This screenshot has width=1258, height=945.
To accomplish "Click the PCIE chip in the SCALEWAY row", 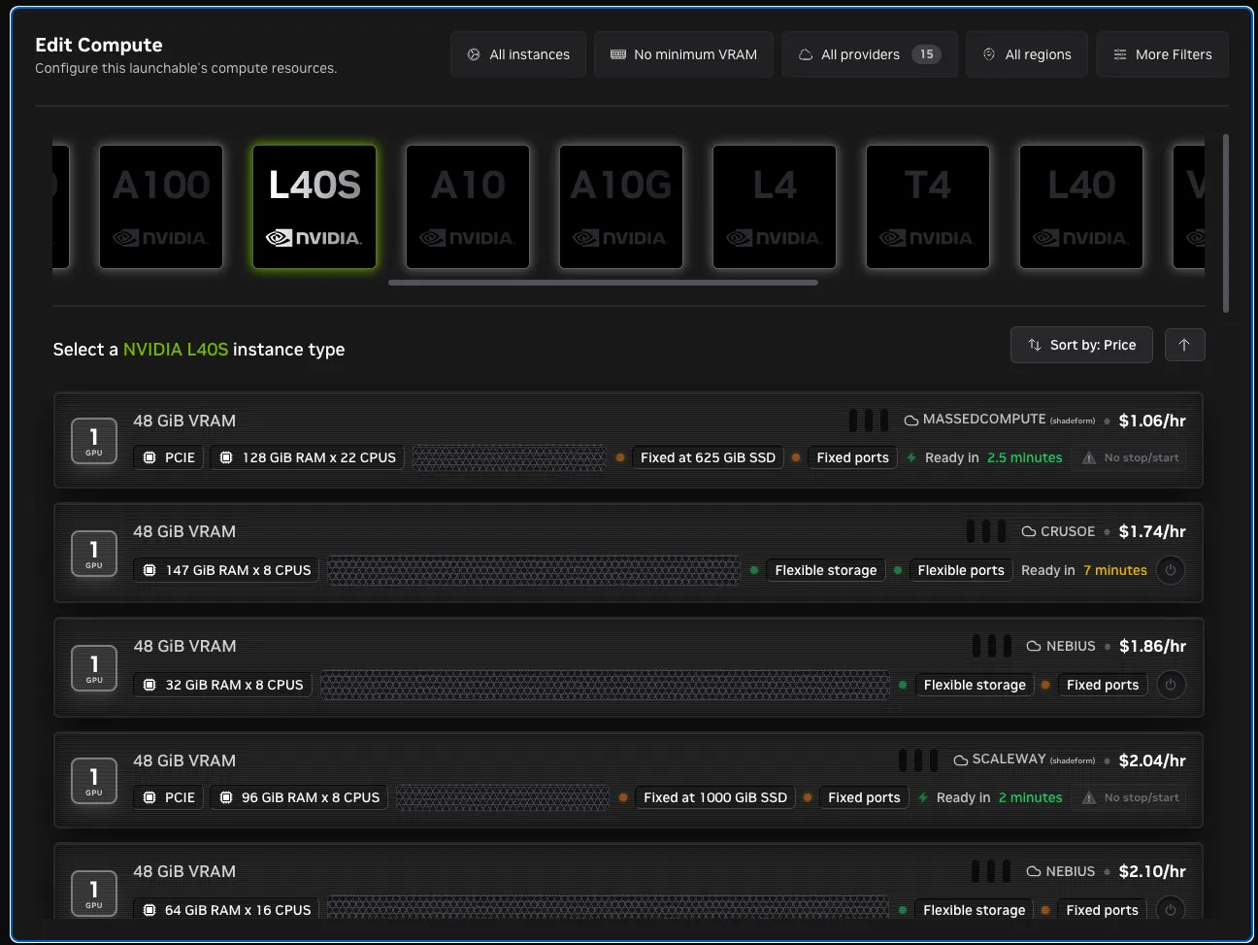I will pyautogui.click(x=169, y=797).
